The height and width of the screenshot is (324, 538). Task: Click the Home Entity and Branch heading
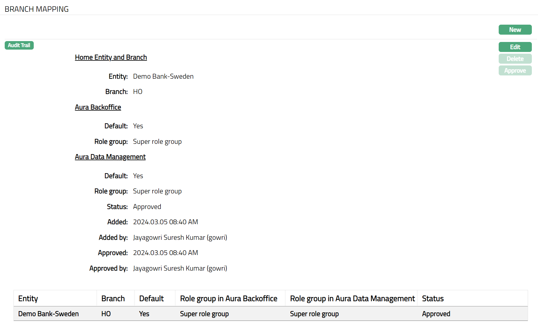click(x=111, y=57)
